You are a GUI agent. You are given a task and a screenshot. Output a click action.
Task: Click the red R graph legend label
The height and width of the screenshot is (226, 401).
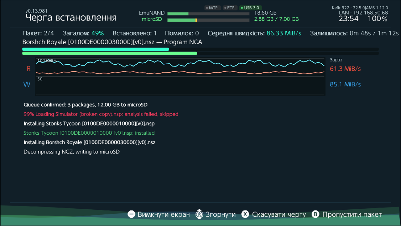(29, 68)
